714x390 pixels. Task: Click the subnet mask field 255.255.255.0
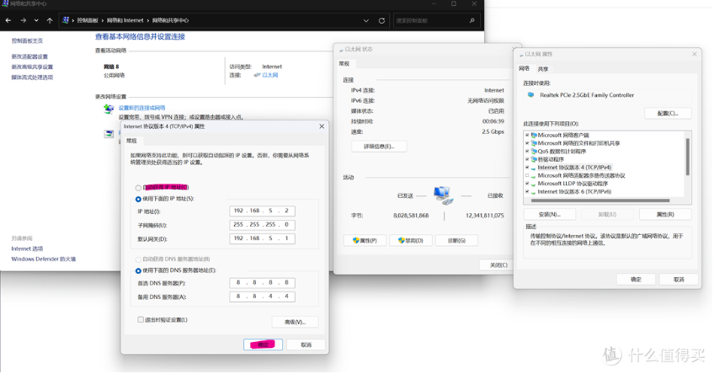262,225
